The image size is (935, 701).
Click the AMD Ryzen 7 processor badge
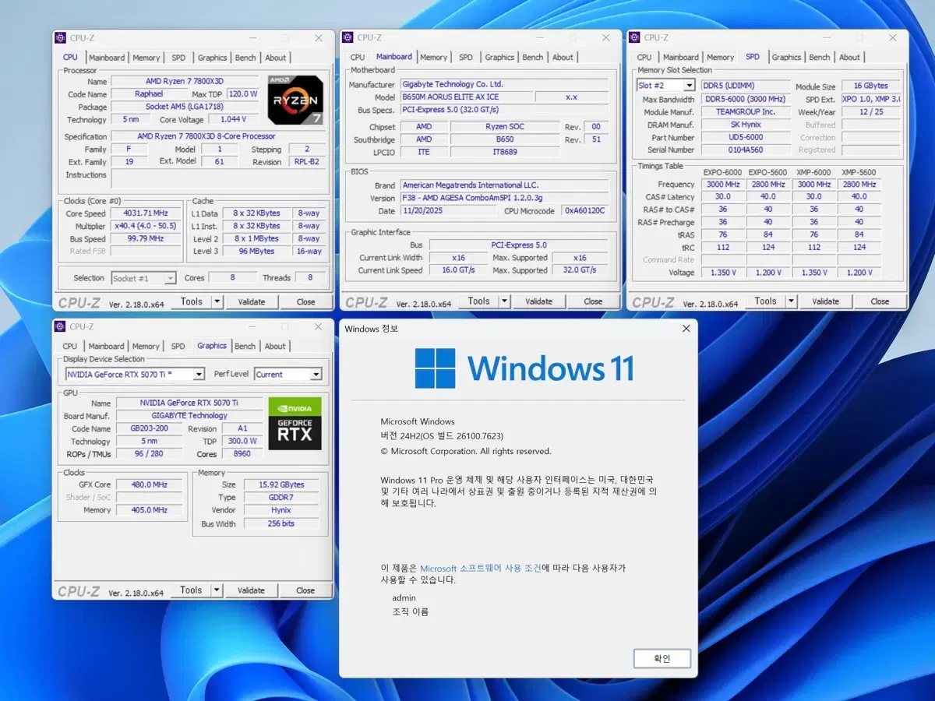coord(295,100)
